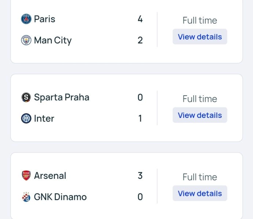
Task: Click Arsenal's score of 3
Action: pyautogui.click(x=140, y=176)
